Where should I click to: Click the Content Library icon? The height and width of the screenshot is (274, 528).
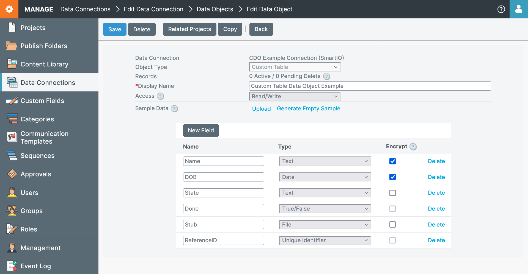point(12,64)
